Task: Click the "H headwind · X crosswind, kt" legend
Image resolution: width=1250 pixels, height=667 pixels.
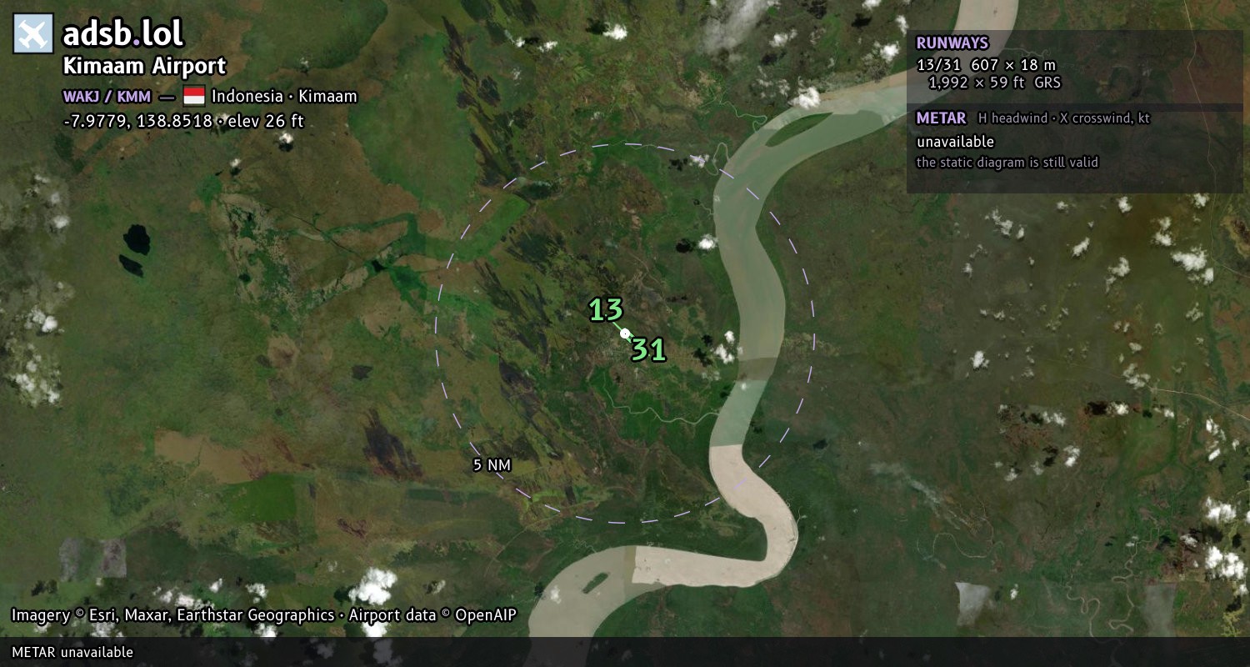Action: coord(1064,118)
